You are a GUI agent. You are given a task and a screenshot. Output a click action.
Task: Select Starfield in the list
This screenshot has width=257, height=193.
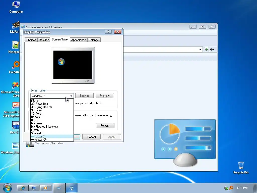point(52,133)
